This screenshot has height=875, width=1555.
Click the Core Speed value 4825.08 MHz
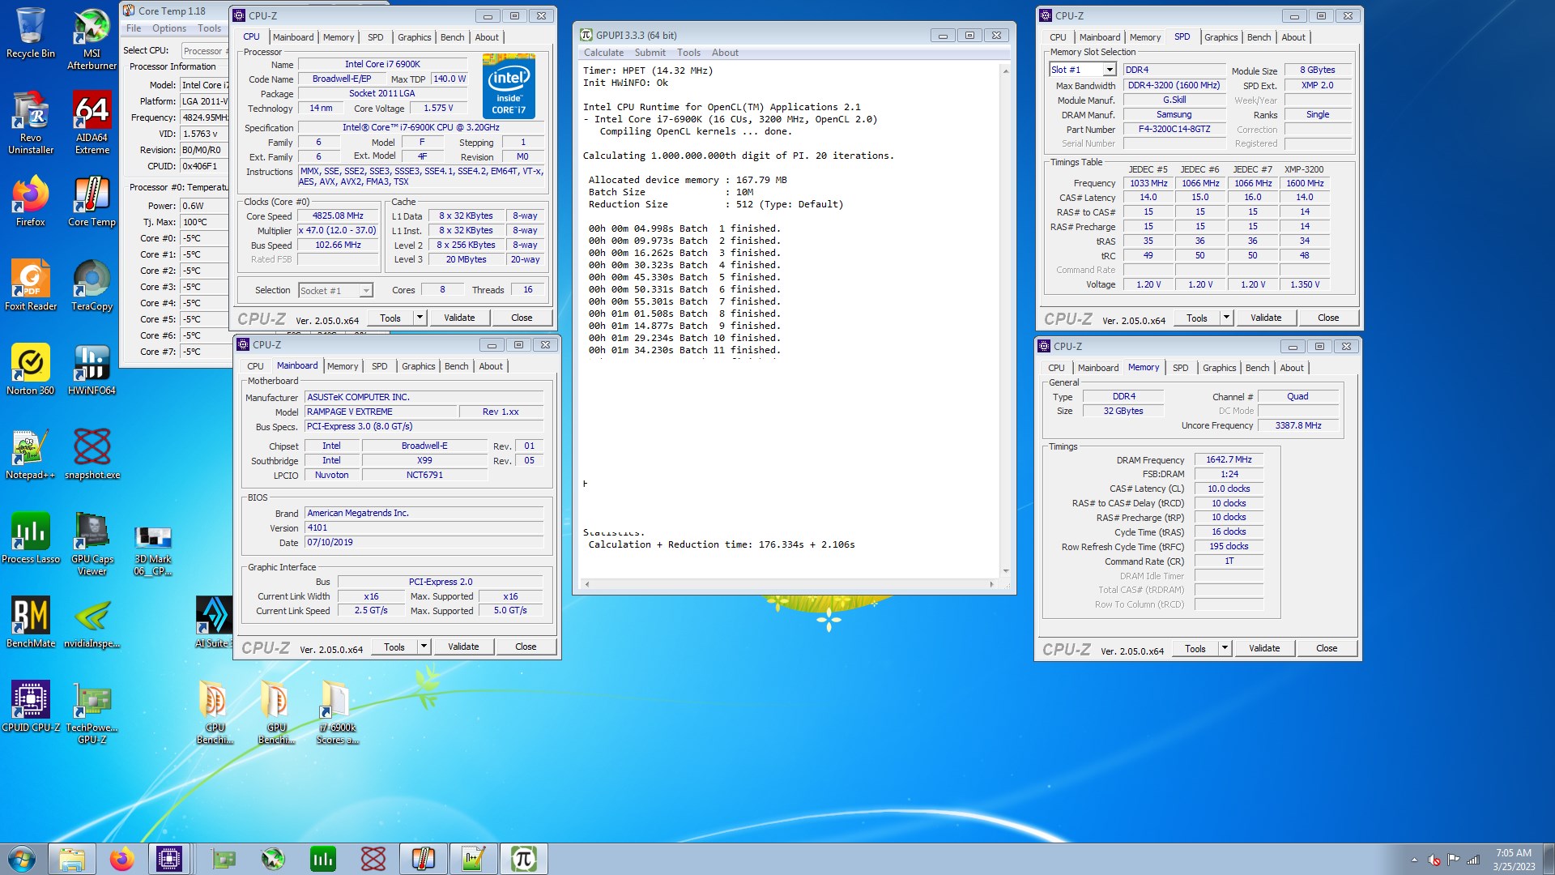coord(339,216)
